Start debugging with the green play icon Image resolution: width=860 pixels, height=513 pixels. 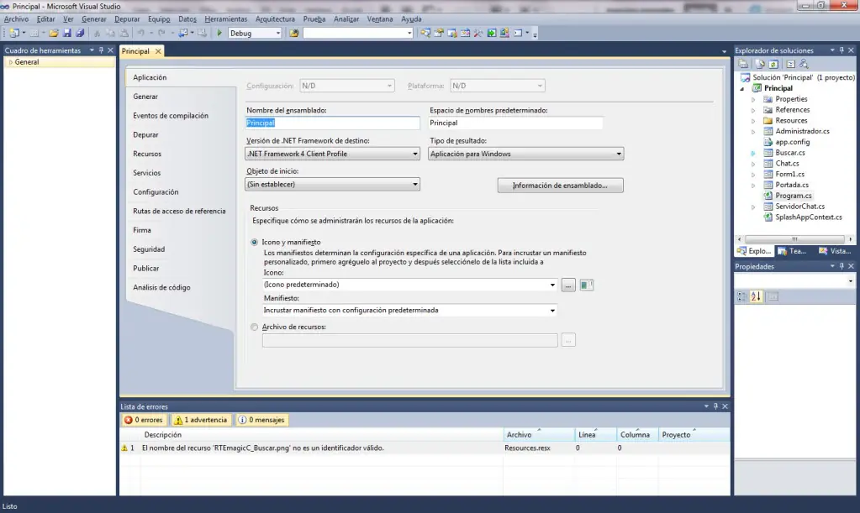point(219,34)
